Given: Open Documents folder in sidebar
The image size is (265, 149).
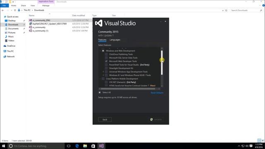Looking at the screenshot, I should 13,29.
